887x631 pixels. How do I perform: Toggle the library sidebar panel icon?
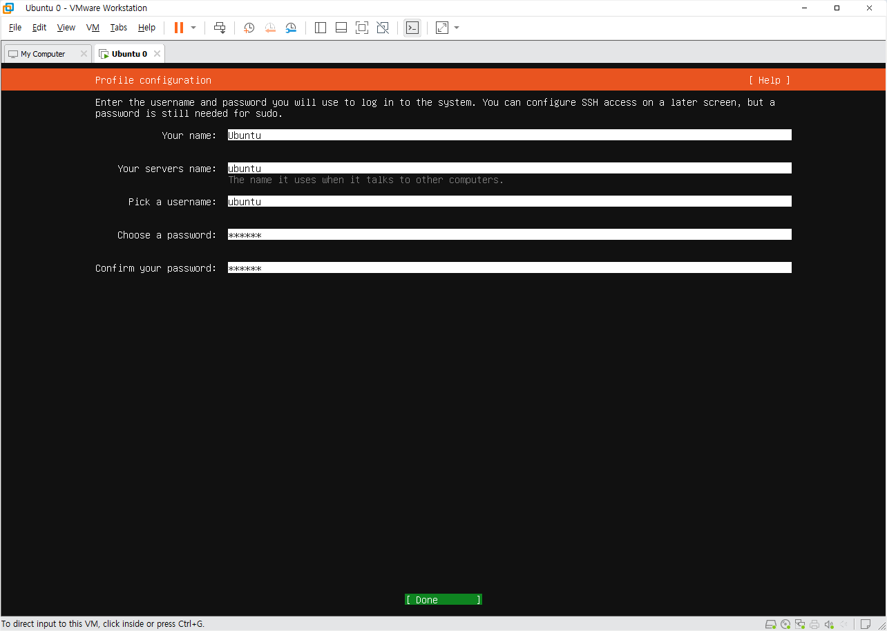pyautogui.click(x=321, y=28)
